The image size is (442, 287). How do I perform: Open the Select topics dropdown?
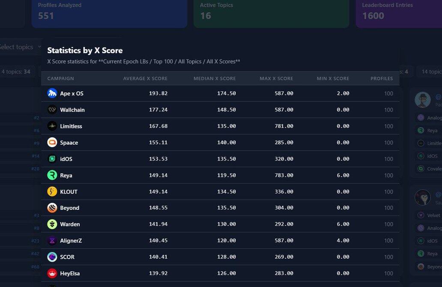coord(21,47)
